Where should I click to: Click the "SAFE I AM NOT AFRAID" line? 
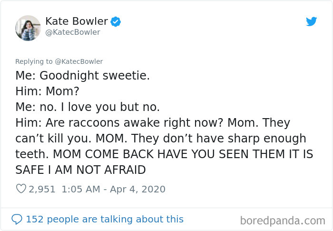pyautogui.click(x=80, y=170)
